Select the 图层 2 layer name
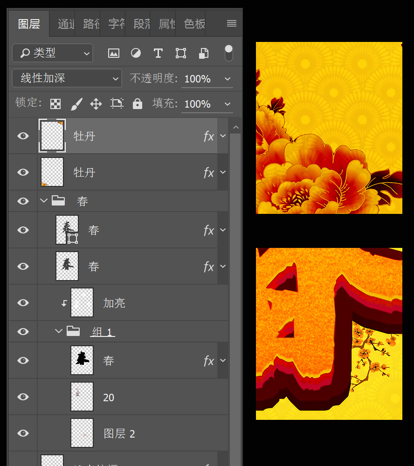The image size is (414, 466). pyautogui.click(x=119, y=433)
